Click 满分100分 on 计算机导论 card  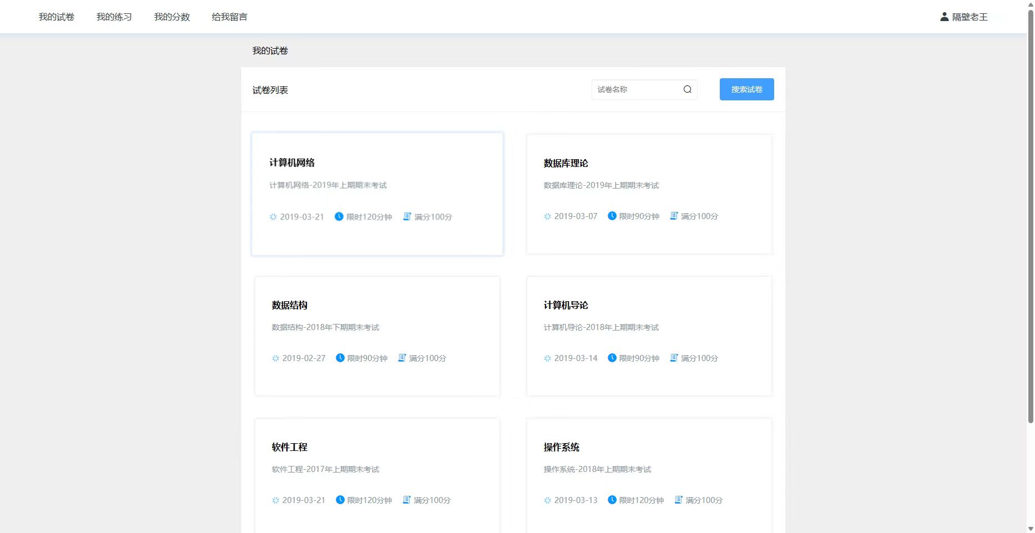click(699, 358)
